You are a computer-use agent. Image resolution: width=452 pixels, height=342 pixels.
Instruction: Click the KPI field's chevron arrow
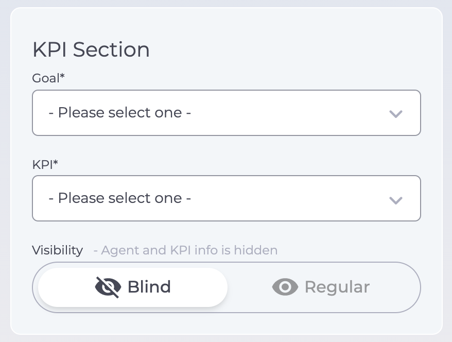[395, 199]
